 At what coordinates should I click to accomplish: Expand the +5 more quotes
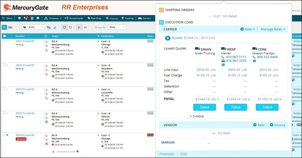point(197,116)
